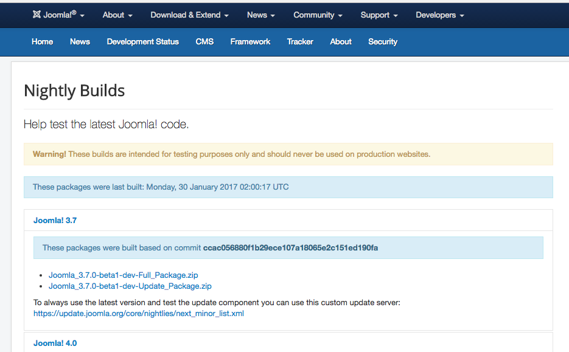Image resolution: width=569 pixels, height=352 pixels.
Task: Download Joomla_3.7.0-beta1-dev-Full_Package.zip
Action: 124,275
